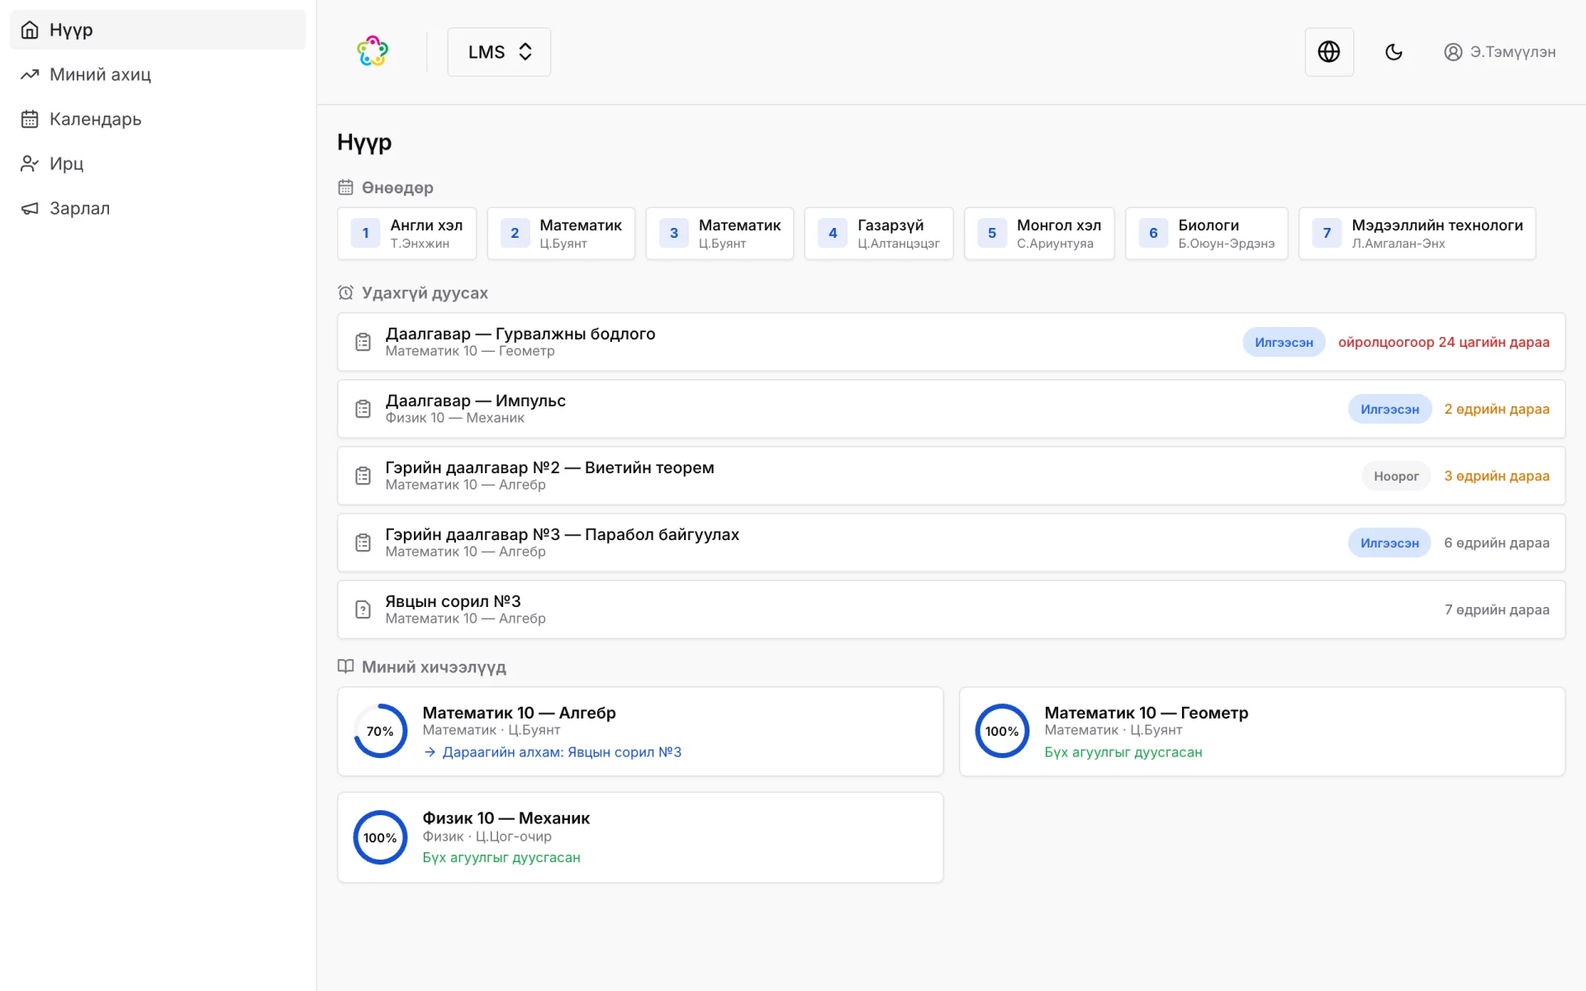Open Гэрийн даалгавар №3 Парабол байгуулах
The image size is (1586, 991).
(x=951, y=543)
